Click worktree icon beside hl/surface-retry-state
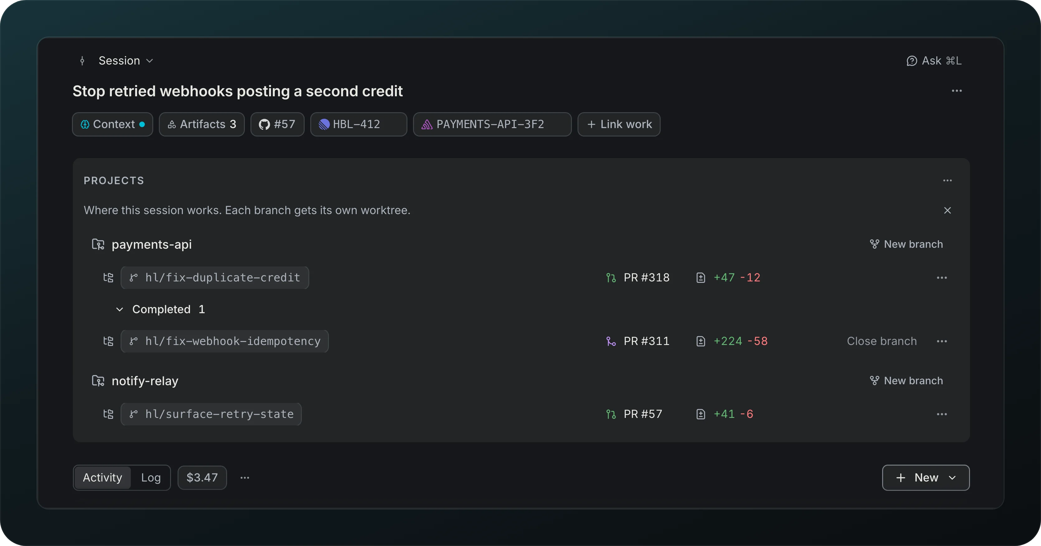Screen dimensions: 1041x546 point(108,414)
